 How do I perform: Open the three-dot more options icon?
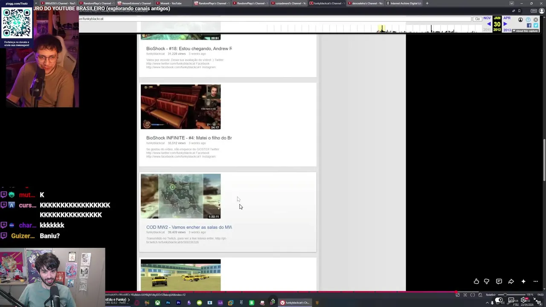click(536, 281)
